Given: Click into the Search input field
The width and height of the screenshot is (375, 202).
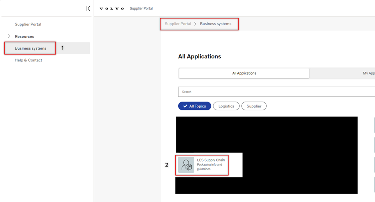Looking at the screenshot, I should (x=276, y=92).
